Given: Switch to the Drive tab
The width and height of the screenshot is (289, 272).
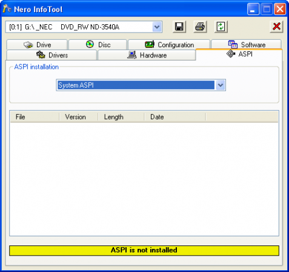Looking at the screenshot, I should (37, 45).
